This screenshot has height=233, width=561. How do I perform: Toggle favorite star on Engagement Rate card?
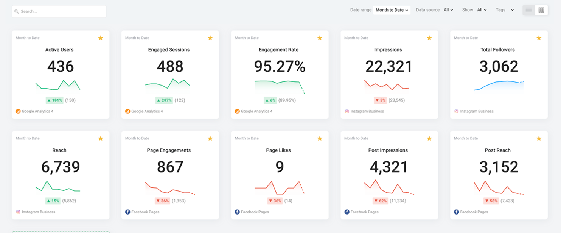coord(320,38)
